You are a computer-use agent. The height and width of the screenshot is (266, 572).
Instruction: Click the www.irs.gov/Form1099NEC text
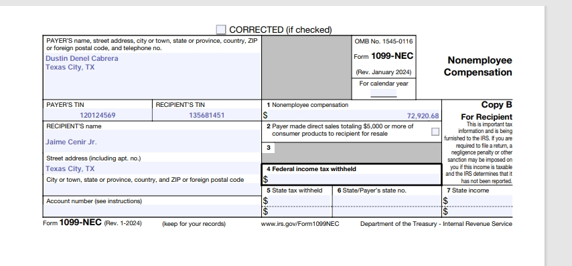tap(300, 224)
